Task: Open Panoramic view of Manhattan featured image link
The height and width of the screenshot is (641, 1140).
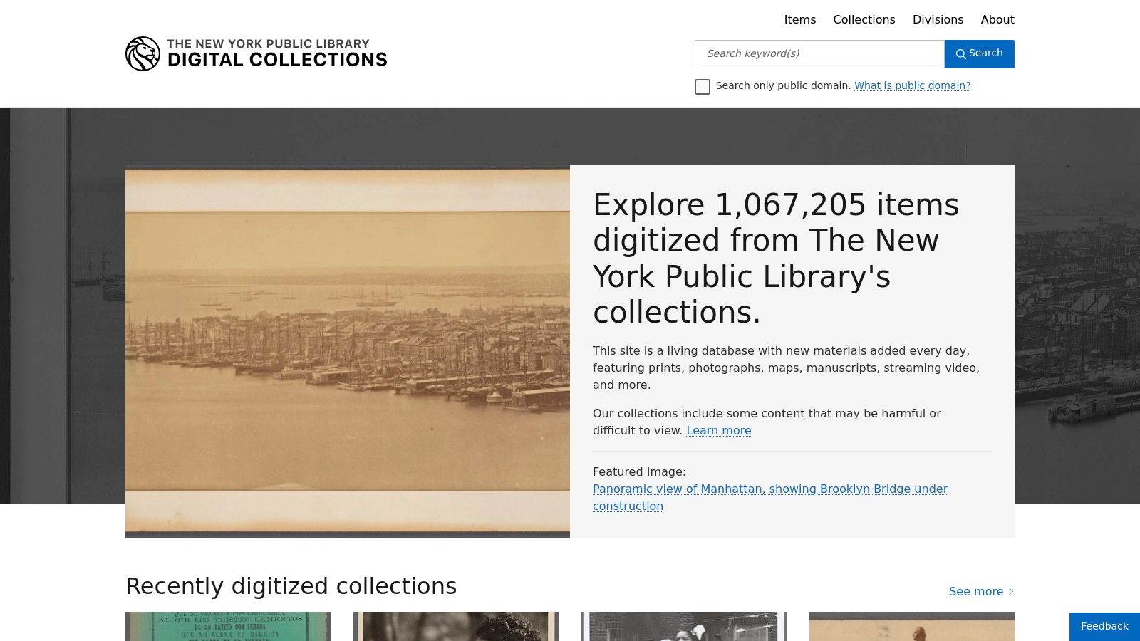Action: coord(769,497)
